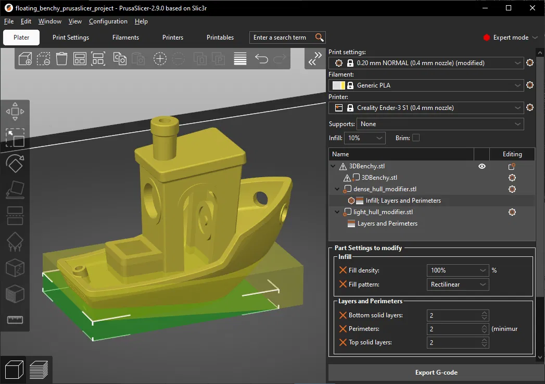Viewport: 545px width, 384px height.
Task: Collapse dense_hull_modifier.stl tree node
Action: (337, 189)
